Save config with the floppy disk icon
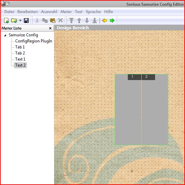Viewport: 185px width, 185px height. 26,21
